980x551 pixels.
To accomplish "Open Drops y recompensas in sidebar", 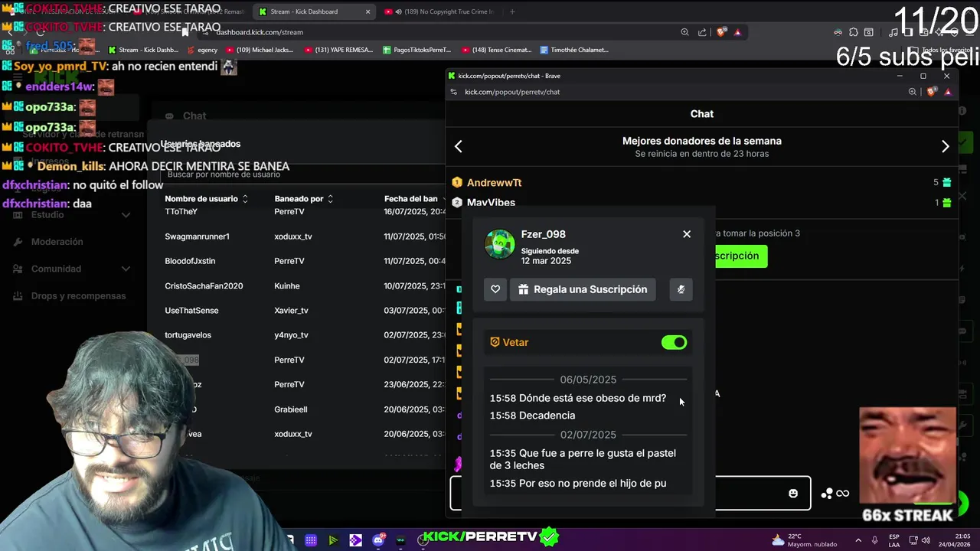I will 73,296.
